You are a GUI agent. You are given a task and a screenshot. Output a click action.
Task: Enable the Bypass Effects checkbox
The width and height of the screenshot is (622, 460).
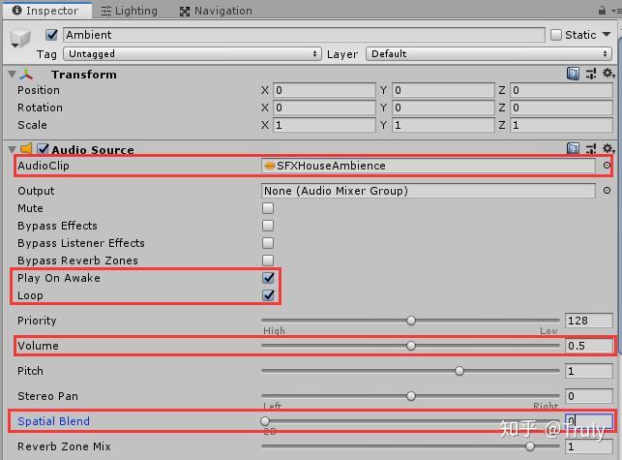point(268,226)
